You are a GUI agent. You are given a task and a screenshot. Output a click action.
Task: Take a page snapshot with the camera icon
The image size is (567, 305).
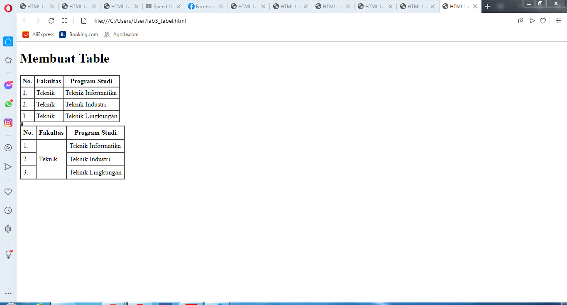(x=521, y=20)
